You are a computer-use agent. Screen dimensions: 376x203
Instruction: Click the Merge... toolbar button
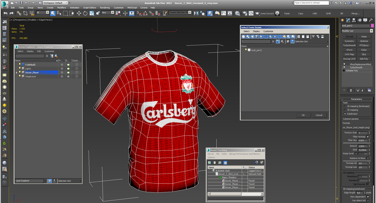pyautogui.click(x=355, y=13)
